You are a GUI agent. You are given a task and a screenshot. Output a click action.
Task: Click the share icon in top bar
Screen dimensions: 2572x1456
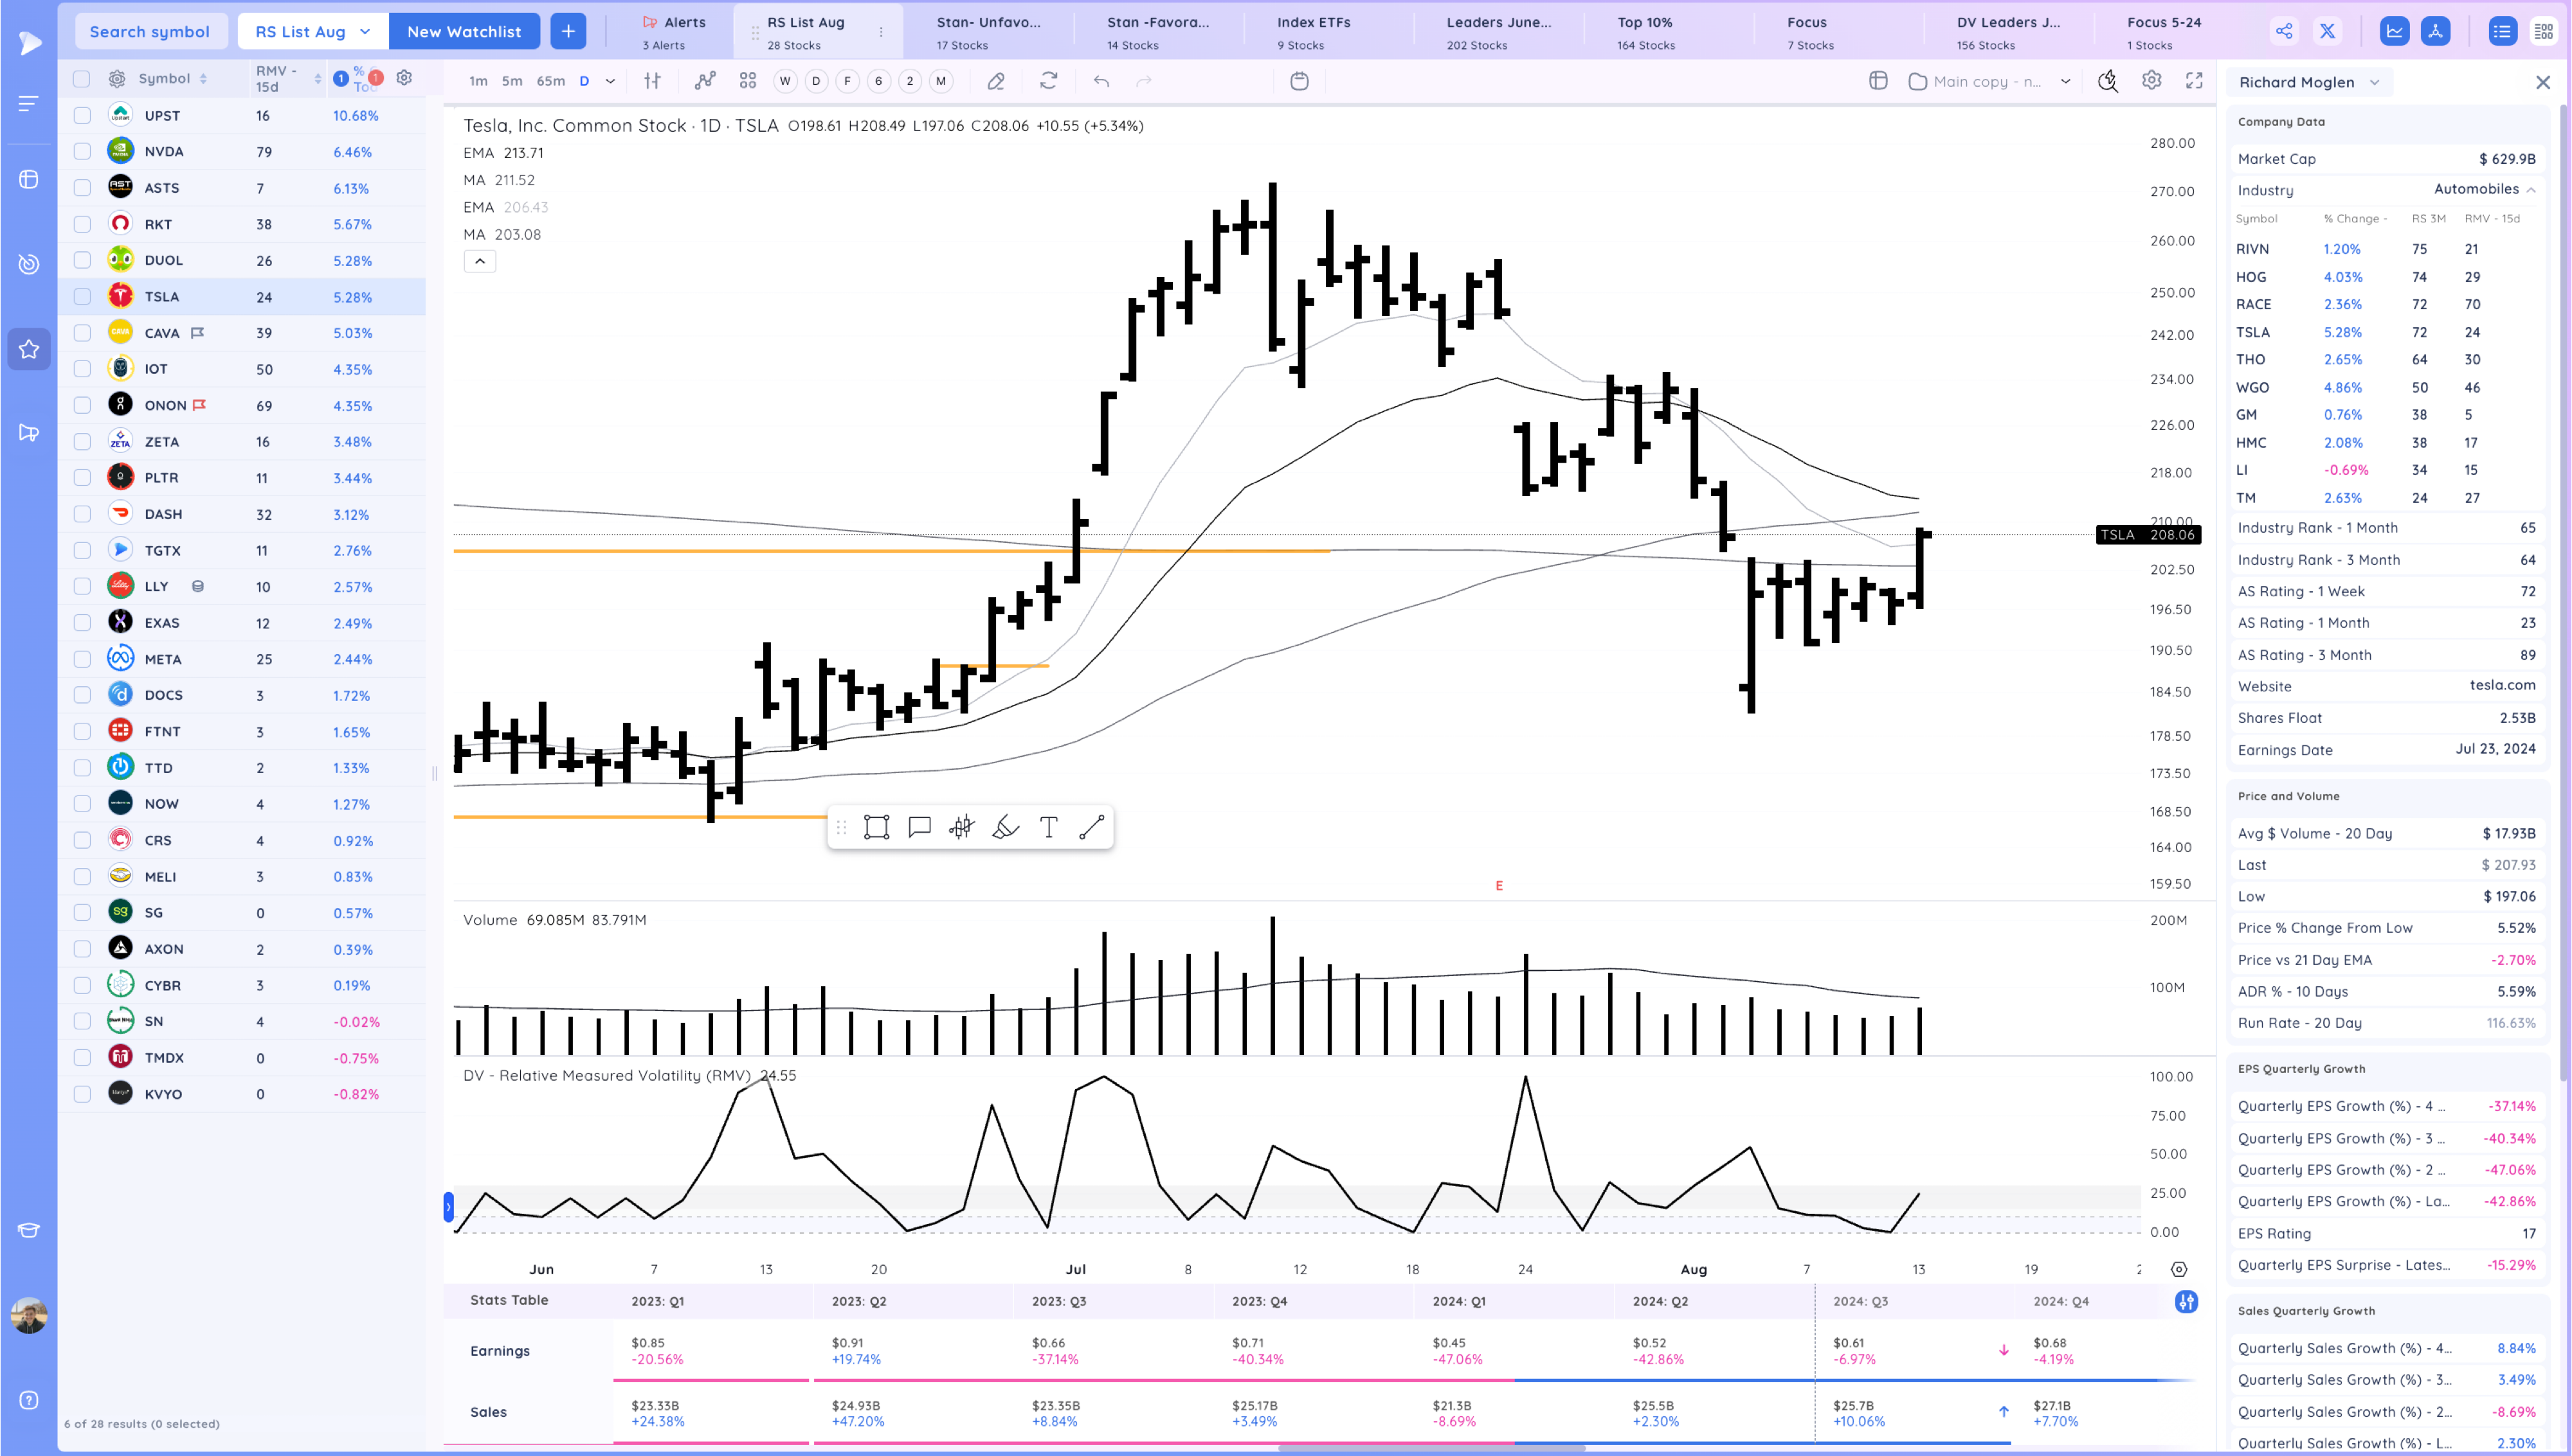pos(2284,31)
